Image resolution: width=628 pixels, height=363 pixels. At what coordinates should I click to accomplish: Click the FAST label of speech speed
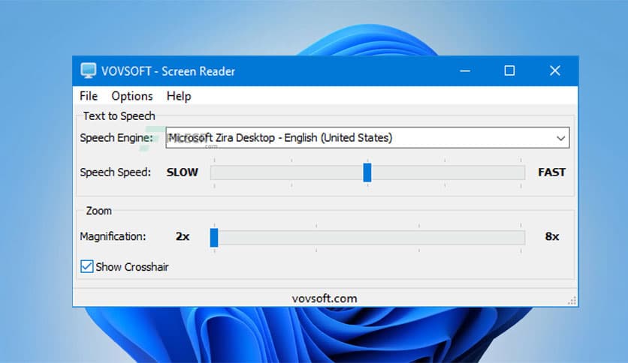tap(551, 172)
